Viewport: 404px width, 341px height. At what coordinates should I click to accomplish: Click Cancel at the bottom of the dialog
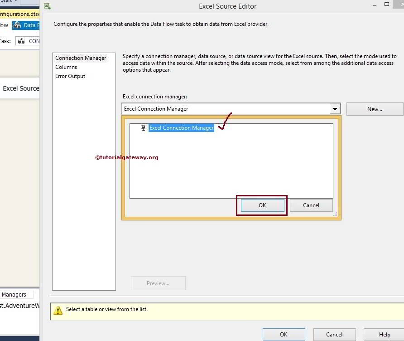click(334, 335)
